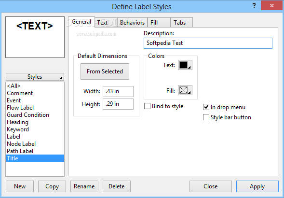The image size is (284, 198).
Task: Enable the Style bar button checkbox
Action: click(x=206, y=117)
